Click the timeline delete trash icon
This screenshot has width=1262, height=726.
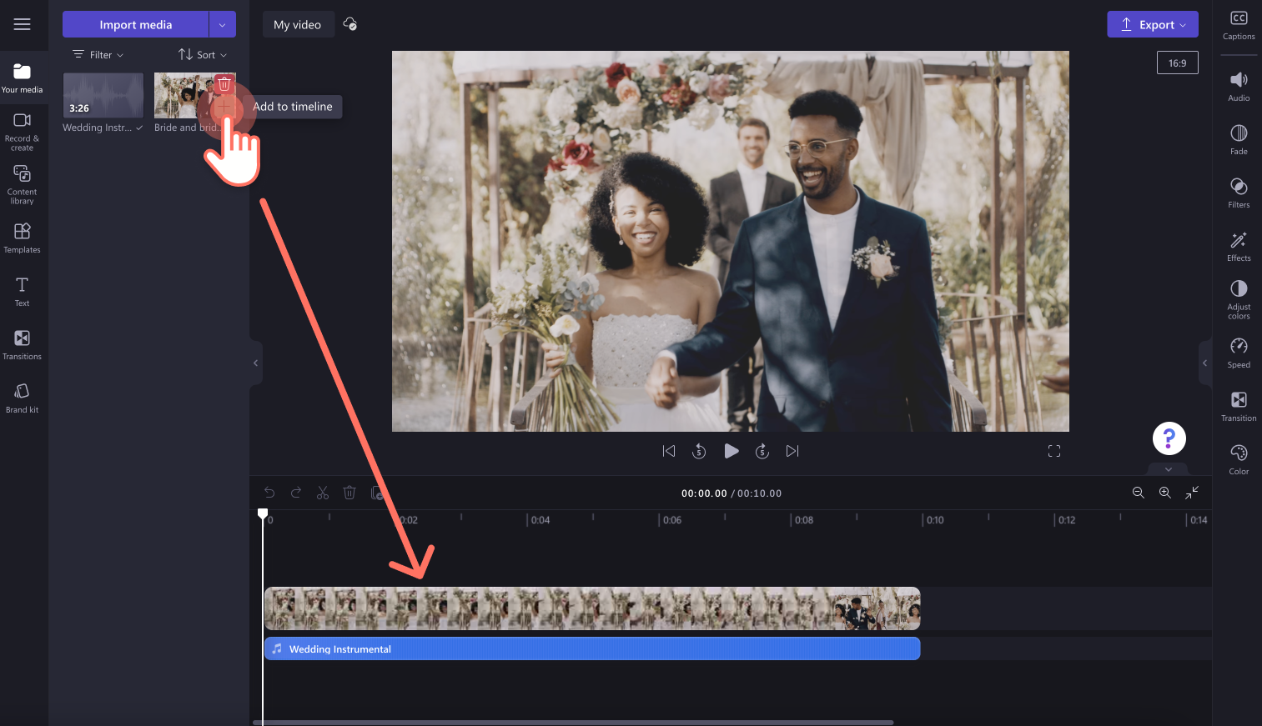coord(349,493)
